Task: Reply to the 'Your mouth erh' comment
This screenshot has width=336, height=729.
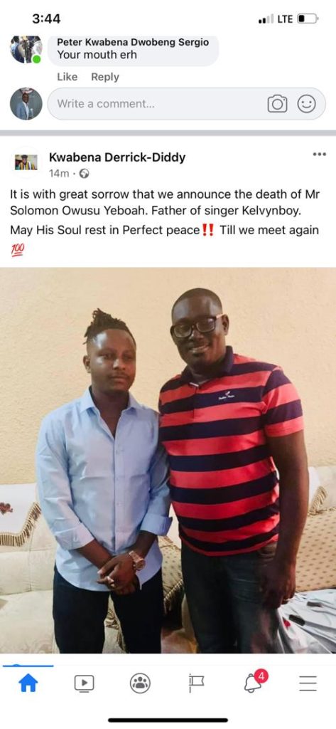Action: point(105,77)
